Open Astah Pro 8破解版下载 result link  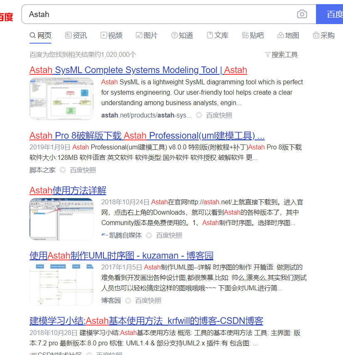147,136
